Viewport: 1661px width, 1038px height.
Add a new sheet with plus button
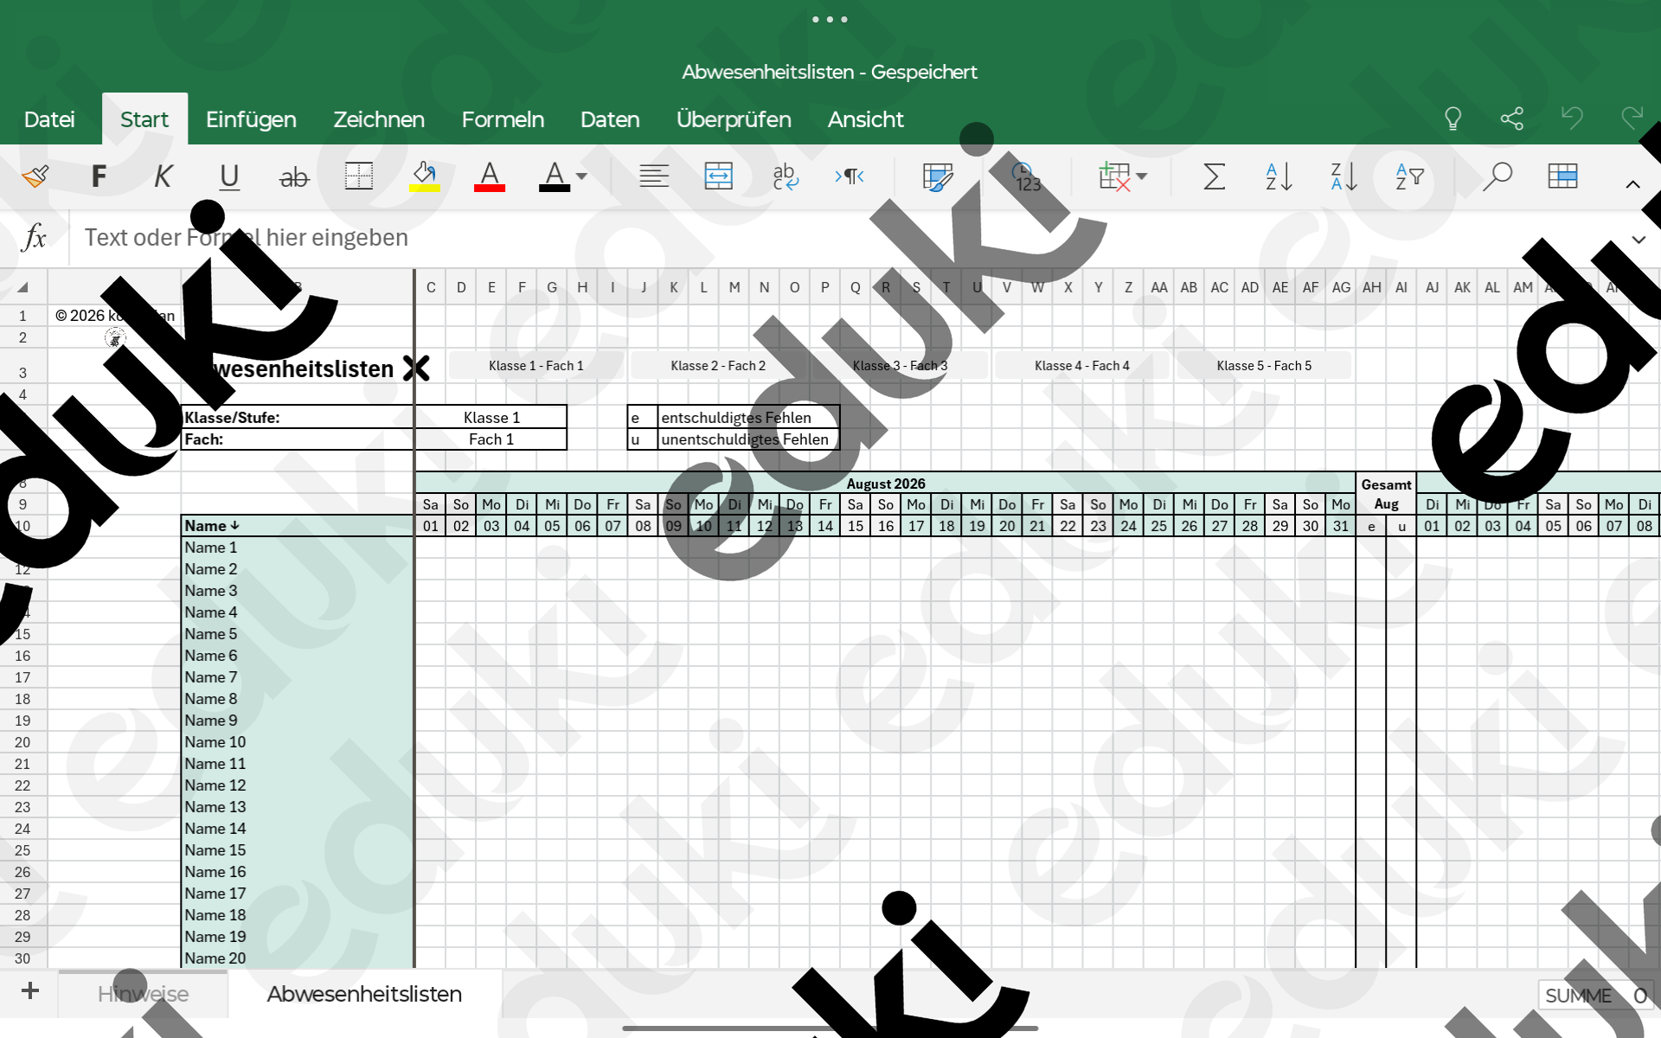pos(30,991)
